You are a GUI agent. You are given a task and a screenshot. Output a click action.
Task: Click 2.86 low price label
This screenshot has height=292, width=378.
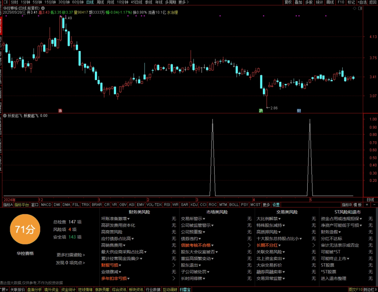[x=274, y=108]
